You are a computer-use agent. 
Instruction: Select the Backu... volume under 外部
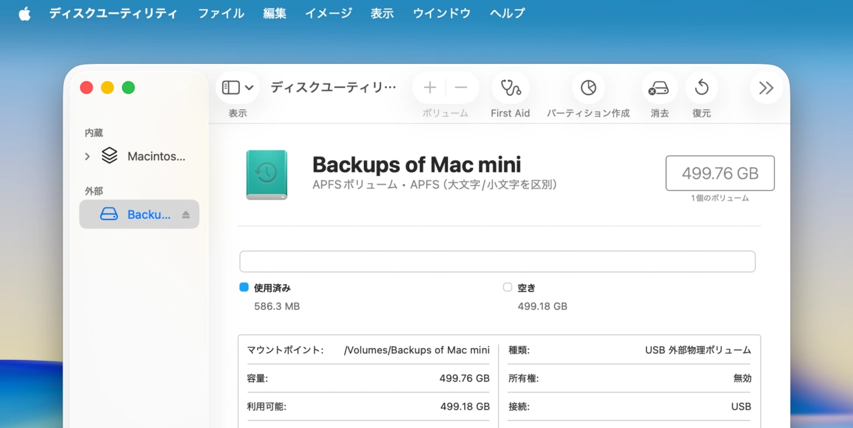(x=148, y=214)
